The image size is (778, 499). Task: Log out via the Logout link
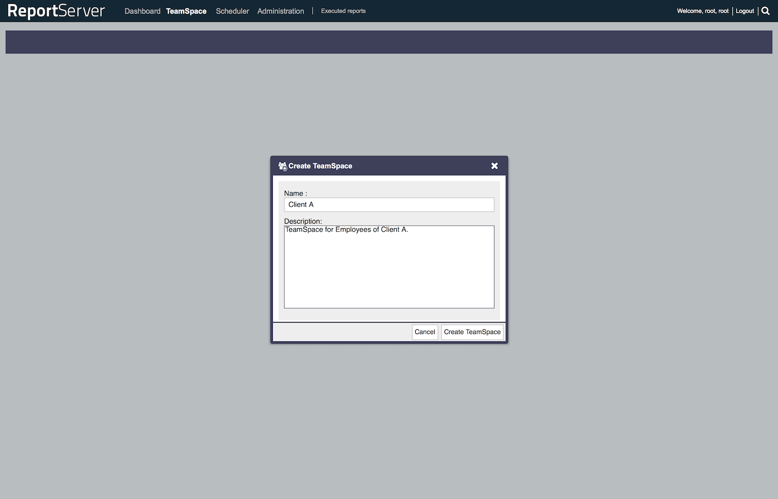click(745, 11)
